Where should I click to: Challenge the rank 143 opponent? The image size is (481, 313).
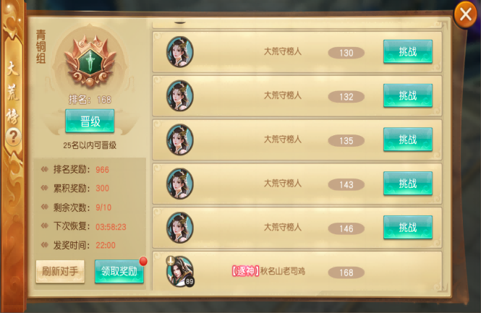pos(408,184)
